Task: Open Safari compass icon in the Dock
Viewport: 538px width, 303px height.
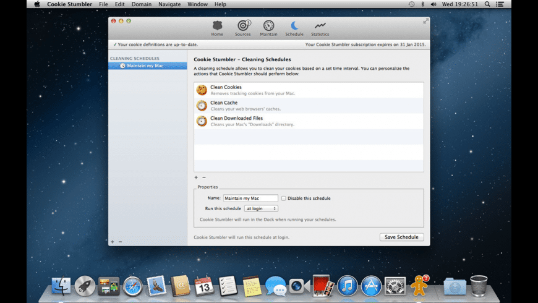Action: click(132, 286)
